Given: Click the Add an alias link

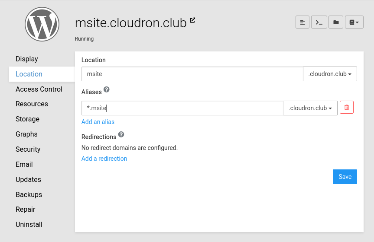Looking at the screenshot, I should pos(98,122).
